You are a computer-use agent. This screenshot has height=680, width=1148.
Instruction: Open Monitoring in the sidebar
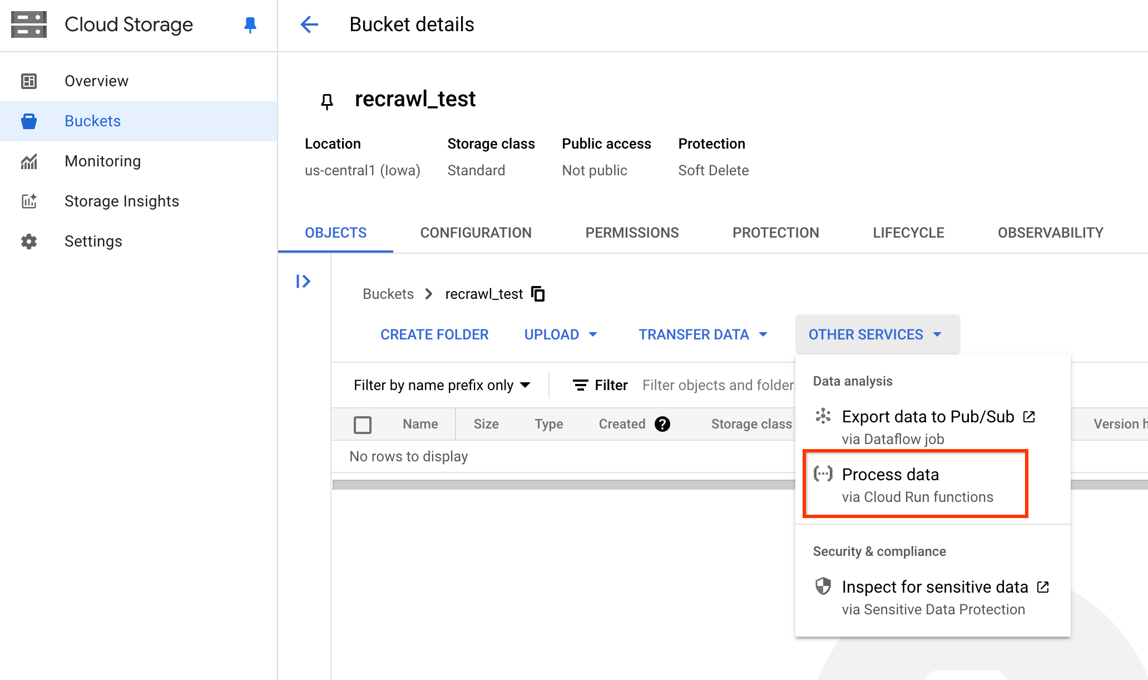(139, 161)
